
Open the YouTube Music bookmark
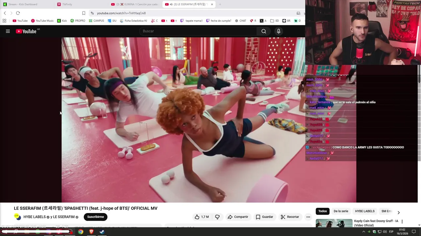[42, 21]
